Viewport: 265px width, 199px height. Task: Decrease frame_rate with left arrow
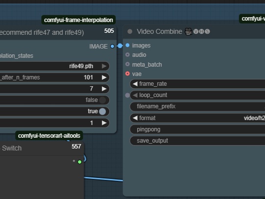(135, 84)
